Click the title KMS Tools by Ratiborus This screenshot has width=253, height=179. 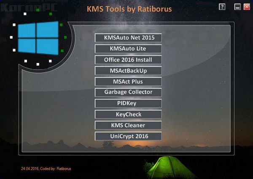tap(129, 9)
